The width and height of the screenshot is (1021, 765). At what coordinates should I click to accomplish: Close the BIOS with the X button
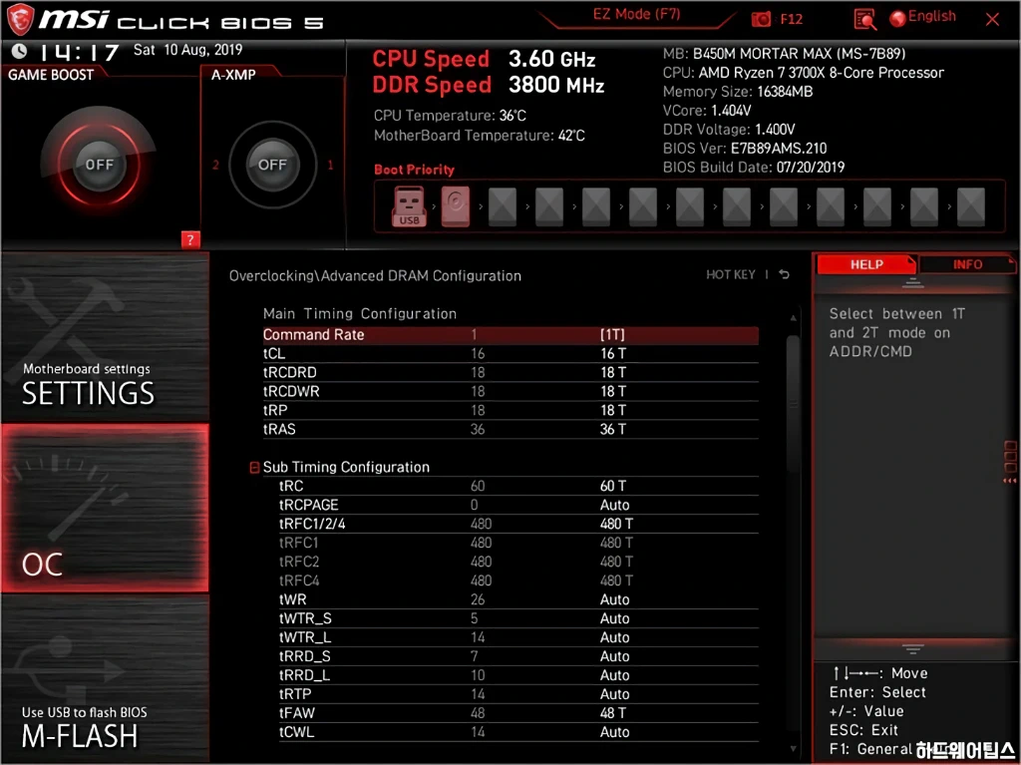[992, 20]
